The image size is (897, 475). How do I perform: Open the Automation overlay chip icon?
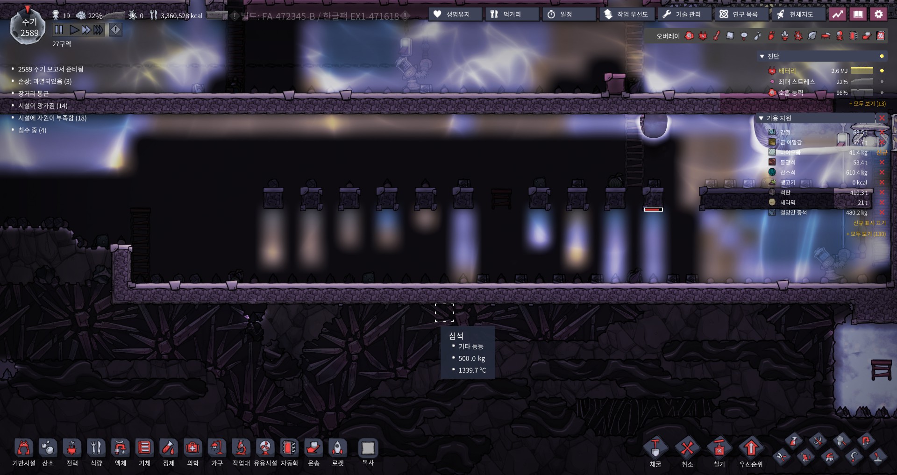[x=854, y=36]
